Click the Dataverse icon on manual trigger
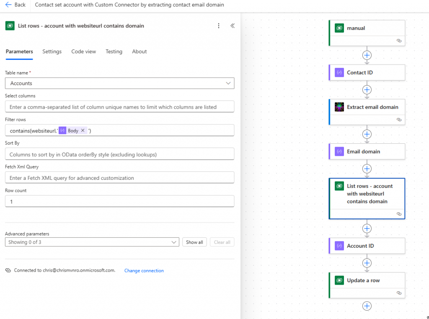Screen dimensions: 429x319 [339, 28]
